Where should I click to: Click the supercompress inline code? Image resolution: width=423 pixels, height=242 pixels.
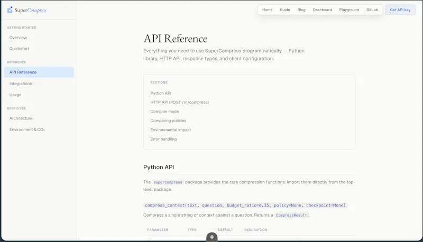[x=168, y=182]
